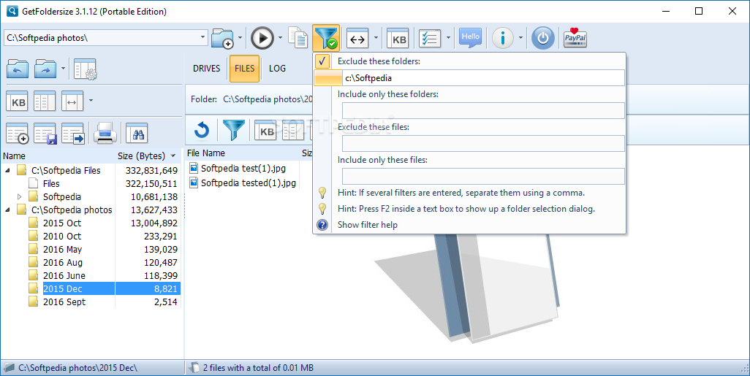Screen dimensions: 750x376
Task: Select the 2016 Aug folder
Action: pos(63,262)
